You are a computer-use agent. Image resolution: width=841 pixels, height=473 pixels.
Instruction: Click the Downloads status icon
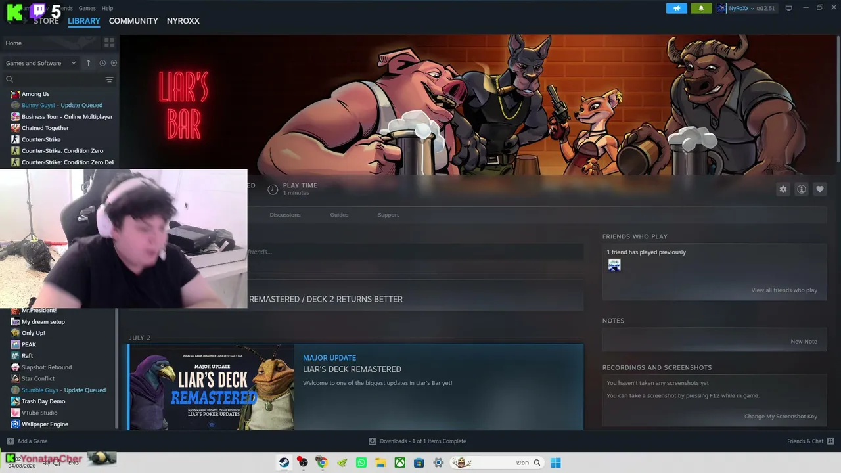click(372, 441)
